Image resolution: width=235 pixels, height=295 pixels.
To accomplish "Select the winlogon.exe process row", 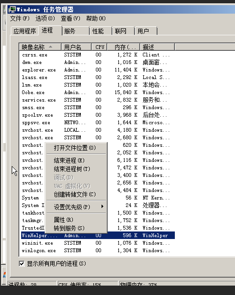I will pyautogui.click(x=98, y=250).
